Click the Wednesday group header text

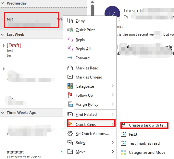point(17,3)
